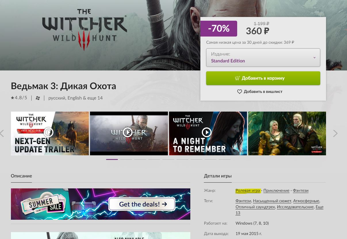The height and width of the screenshot is (239, 347).
Task: Open the Ролевая игра genre link
Action: (248, 190)
